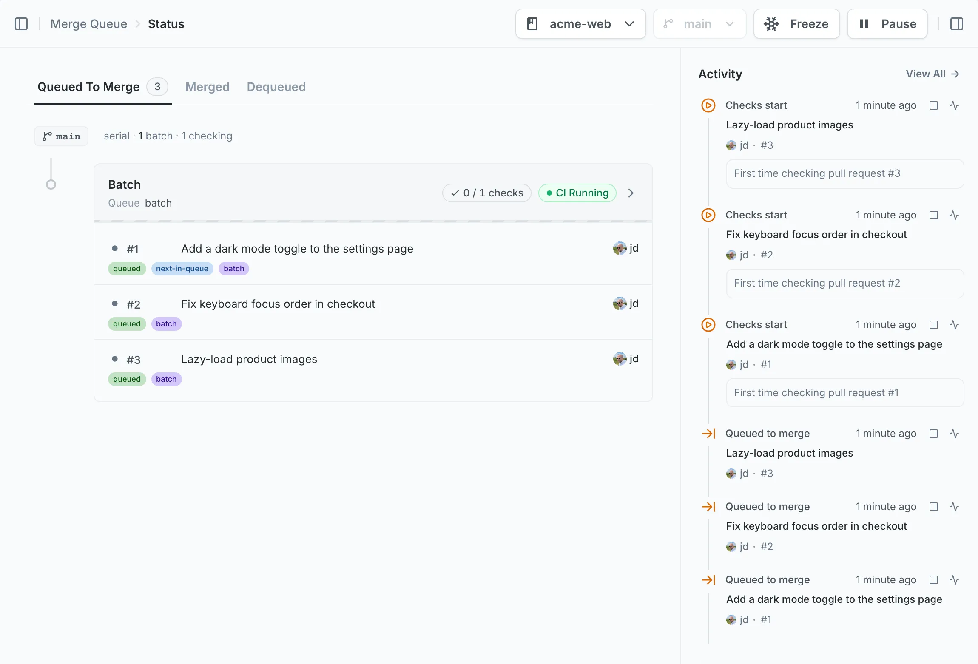Open side panel icon for Queued to merge #1

point(934,580)
